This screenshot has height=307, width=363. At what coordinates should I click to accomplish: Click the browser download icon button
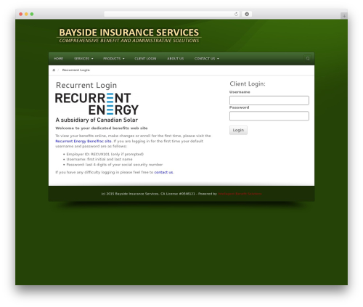tap(247, 14)
